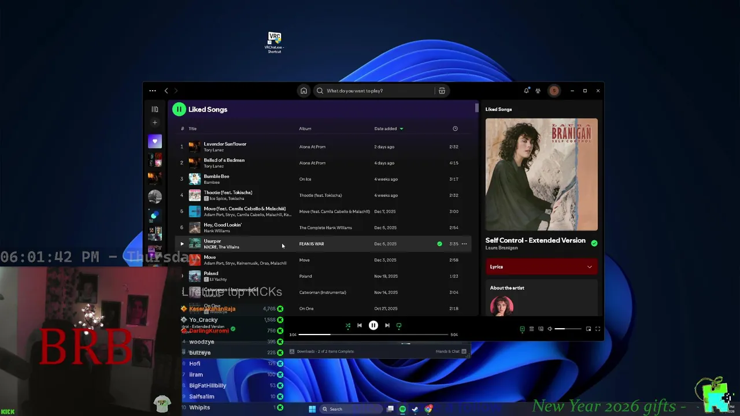Open Windows Start menu
The height and width of the screenshot is (416, 740).
point(312,409)
